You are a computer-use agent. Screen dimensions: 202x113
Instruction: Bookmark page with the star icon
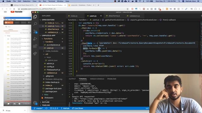click(x=128, y=9)
